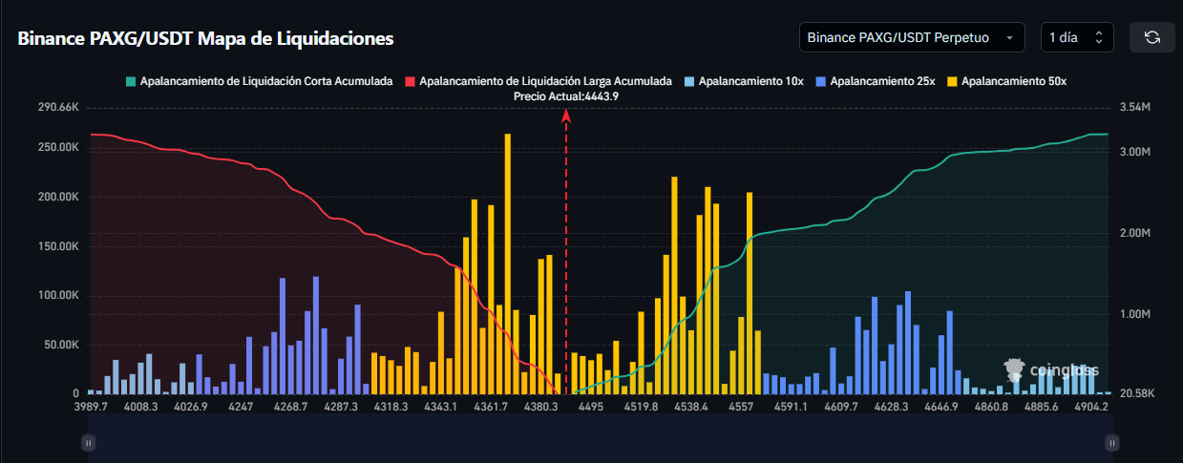Click the refresh chart icon button
Image resolution: width=1183 pixels, height=463 pixels.
(1152, 37)
